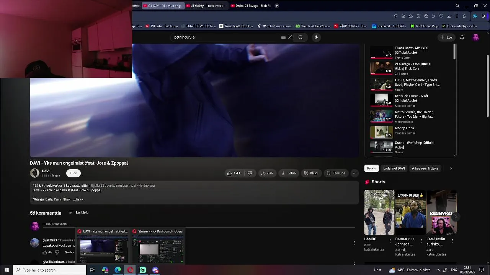
Task: Open the weather widget in taskbar
Action: tap(410, 270)
